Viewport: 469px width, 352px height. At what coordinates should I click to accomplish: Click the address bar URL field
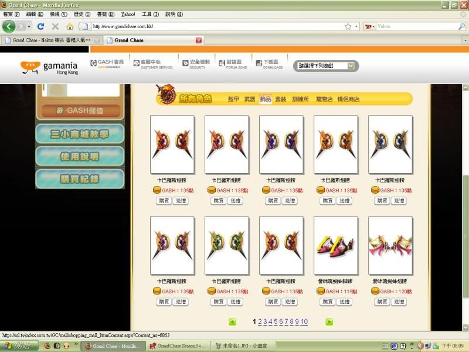(217, 26)
